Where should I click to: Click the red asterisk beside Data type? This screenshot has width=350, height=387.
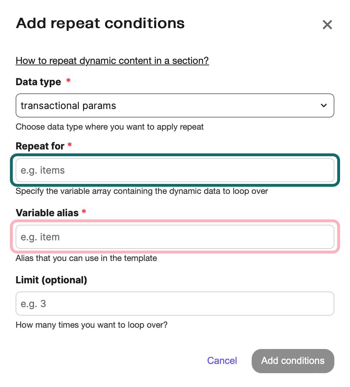68,81
